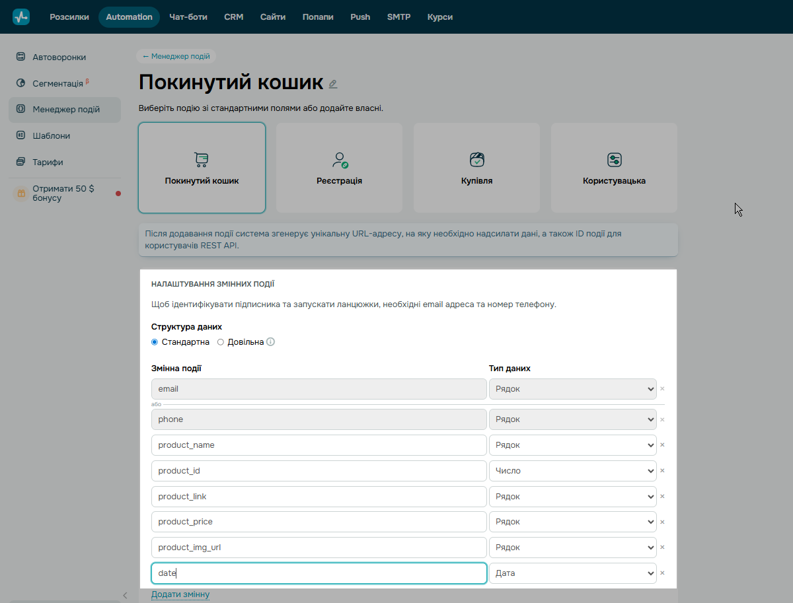
Task: Click the product_link variable input field
Action: 319,497
